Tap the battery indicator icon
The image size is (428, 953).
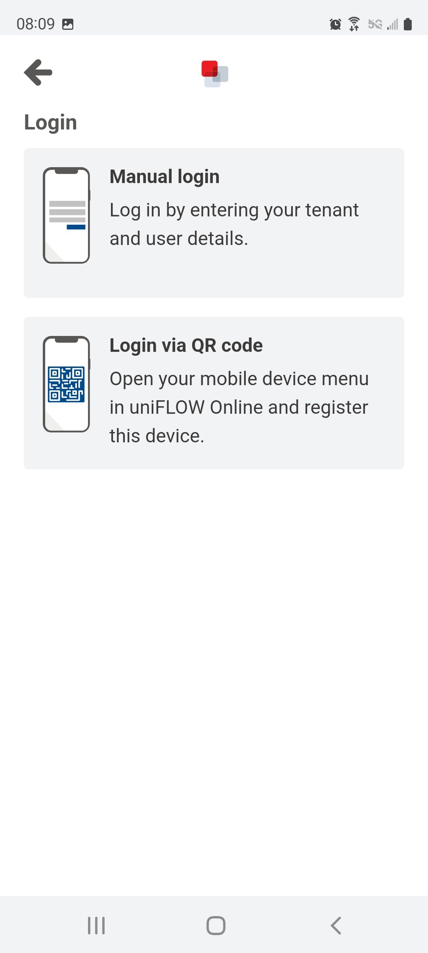coord(408,24)
